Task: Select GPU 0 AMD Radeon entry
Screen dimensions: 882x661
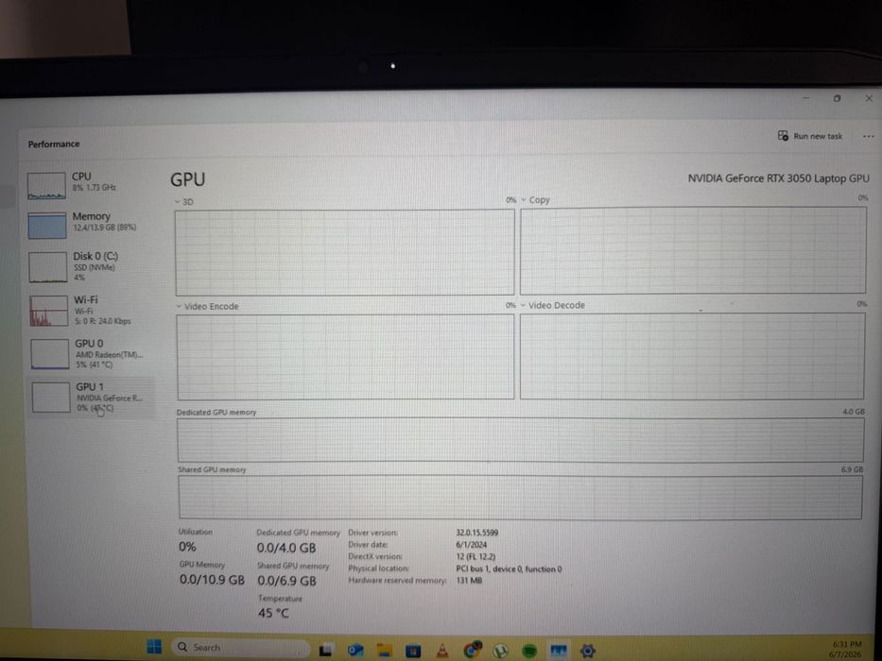Action: (90, 353)
